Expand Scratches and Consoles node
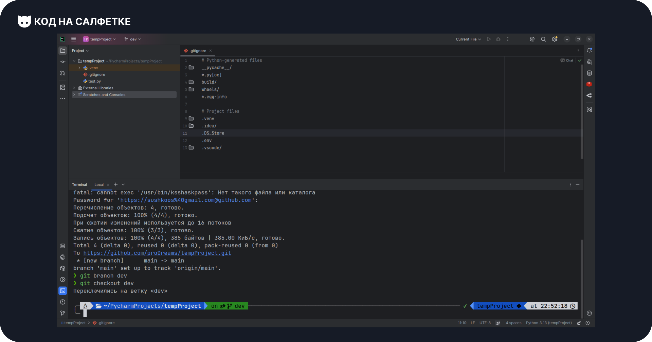This screenshot has width=652, height=342. [74, 95]
